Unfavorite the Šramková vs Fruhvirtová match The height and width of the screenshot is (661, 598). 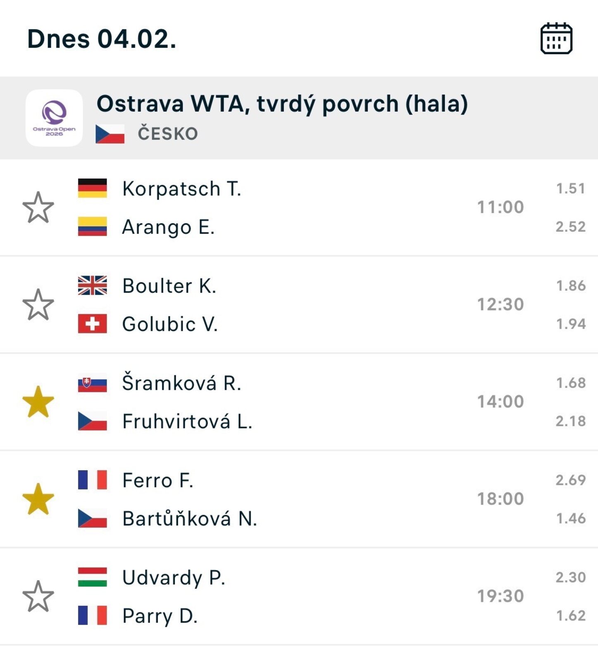pos(38,402)
